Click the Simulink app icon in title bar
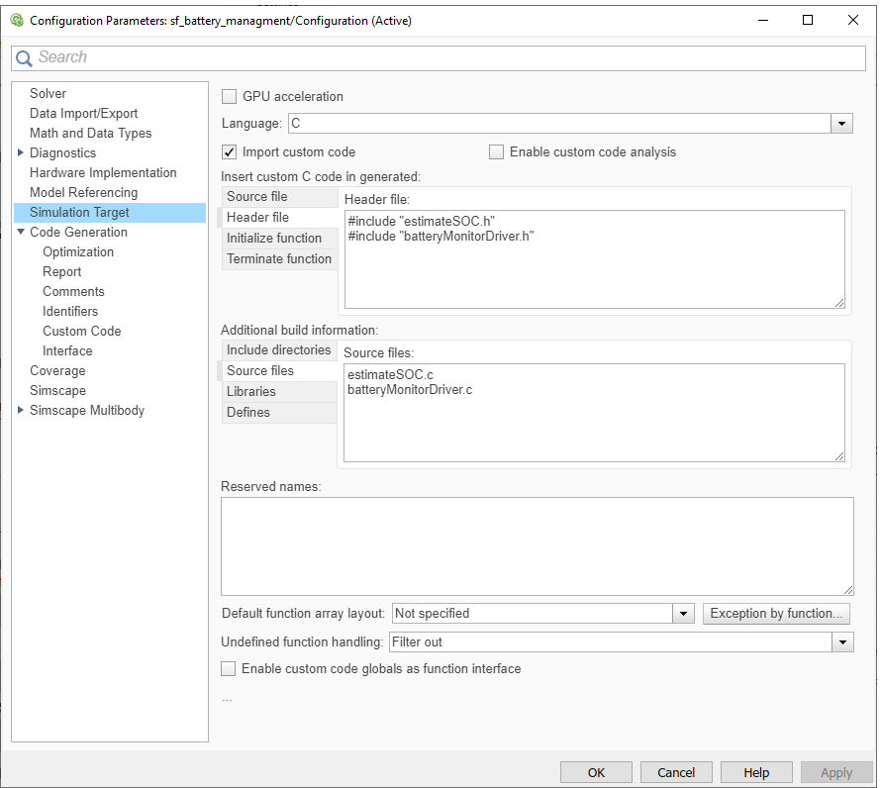Screen dimensions: 881x788 [15, 20]
